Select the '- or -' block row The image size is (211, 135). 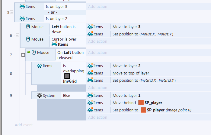[50, 12]
